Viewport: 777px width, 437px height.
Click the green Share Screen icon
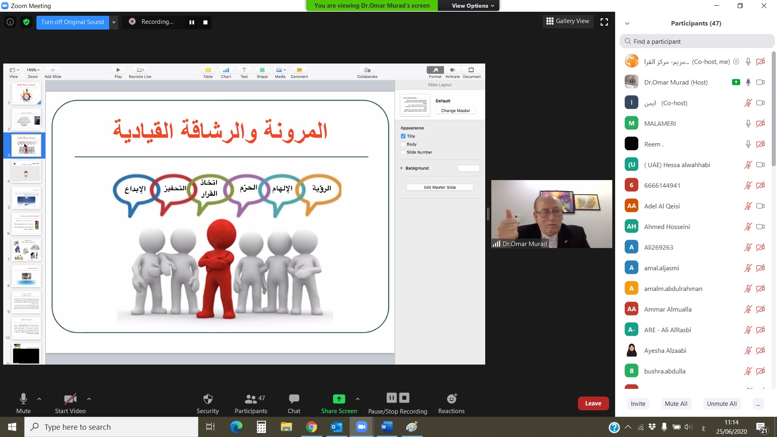(339, 399)
